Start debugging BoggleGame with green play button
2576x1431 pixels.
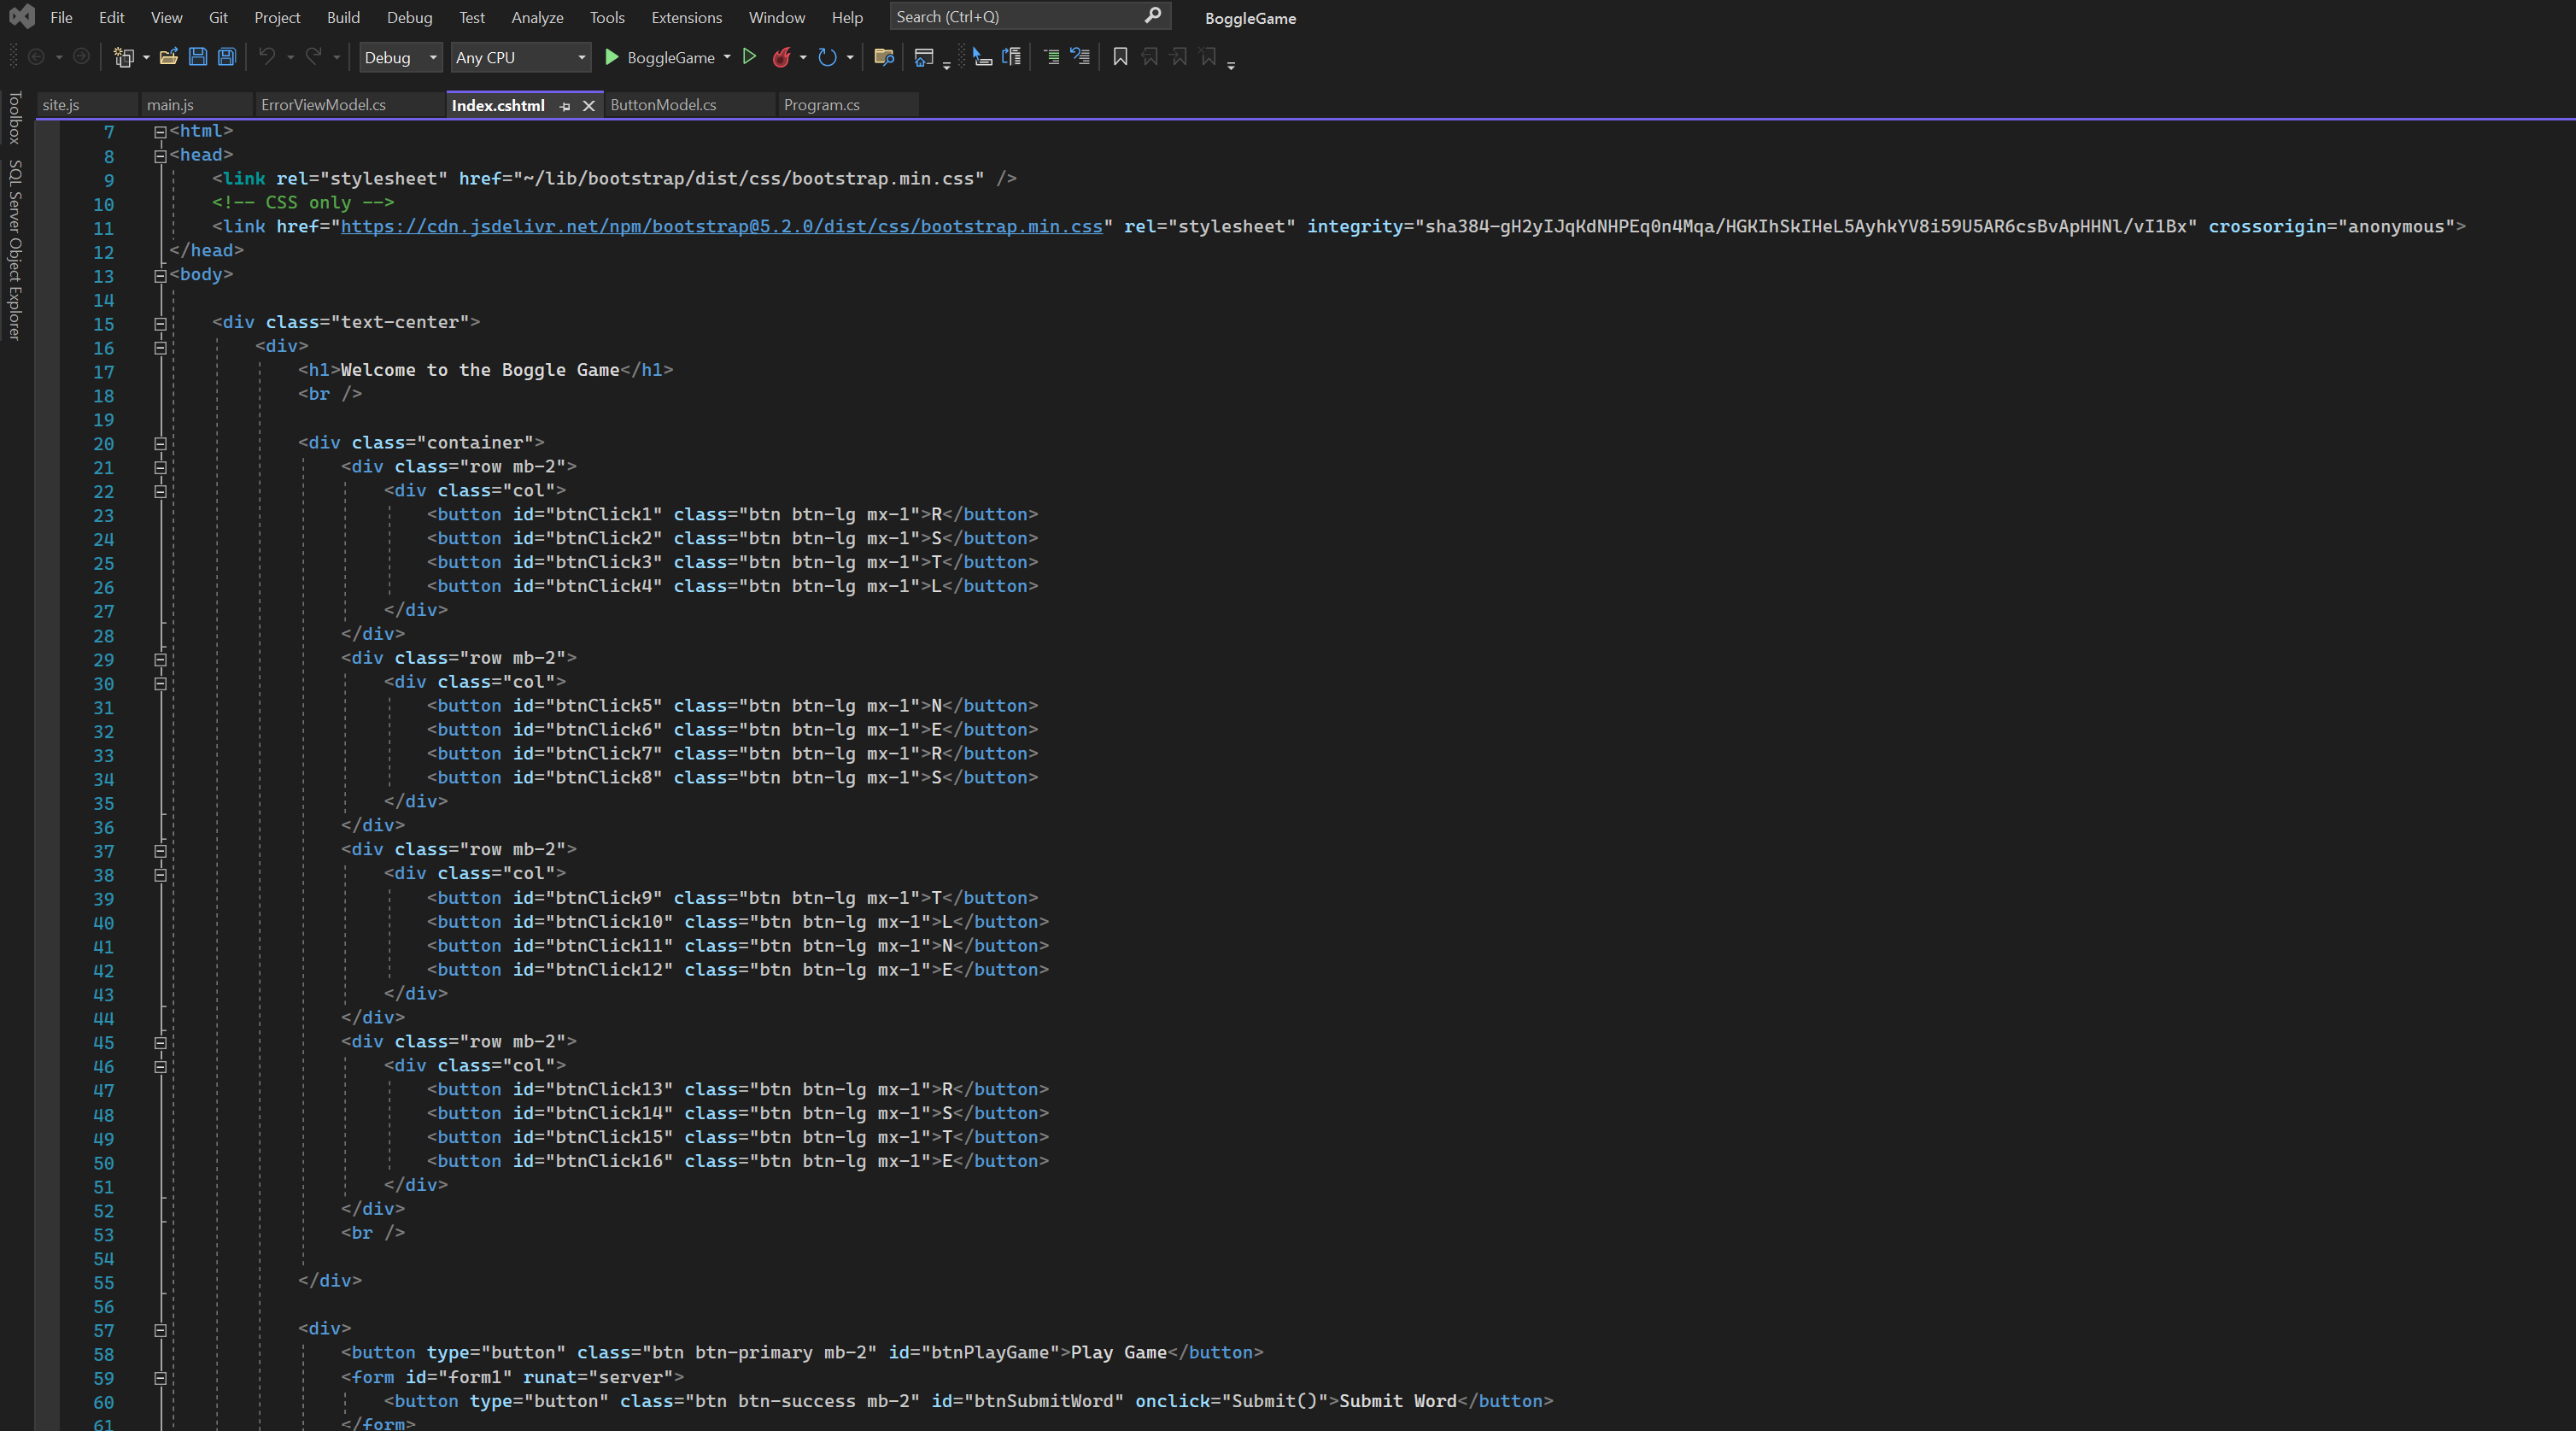click(x=611, y=57)
